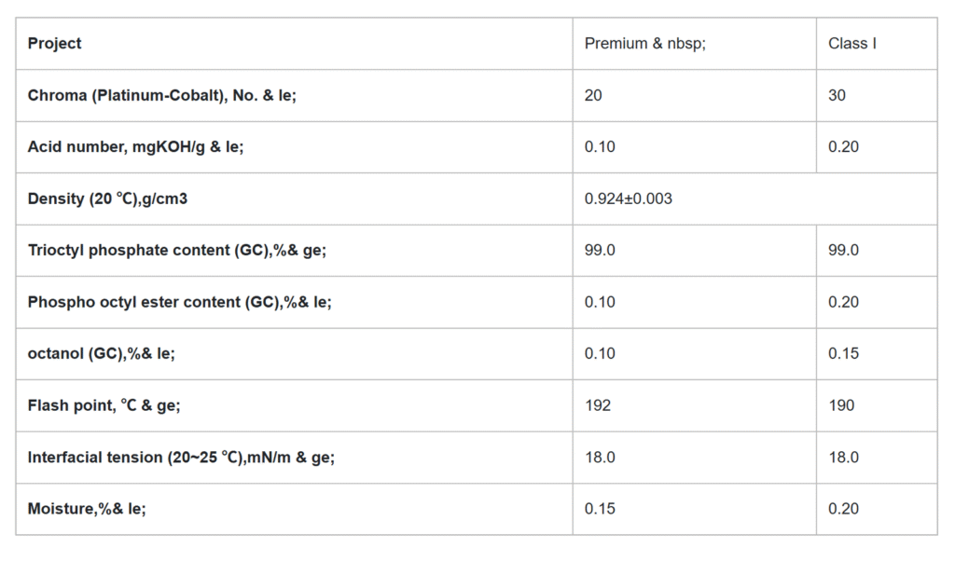Click the Acid number row label
This screenshot has height=561, width=955.
pyautogui.click(x=135, y=147)
